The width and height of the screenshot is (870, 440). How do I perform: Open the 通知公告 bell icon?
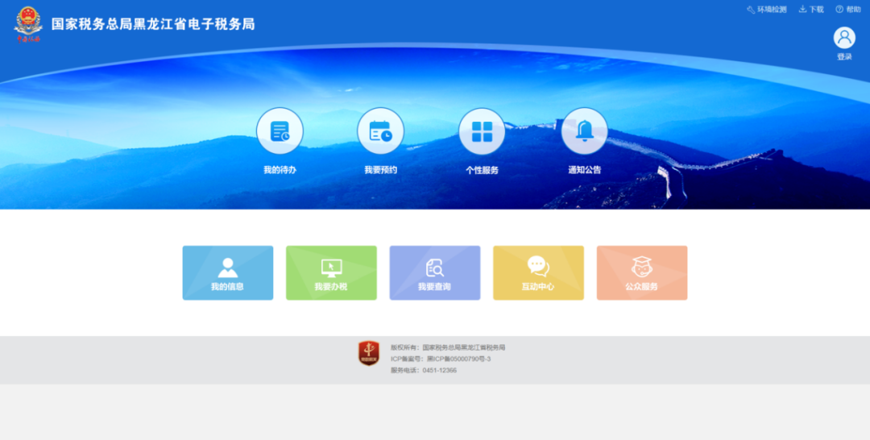point(584,131)
